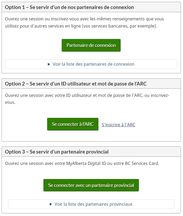
Task: Click Se connecter avec un partenaire provincial
Action: 91,185
